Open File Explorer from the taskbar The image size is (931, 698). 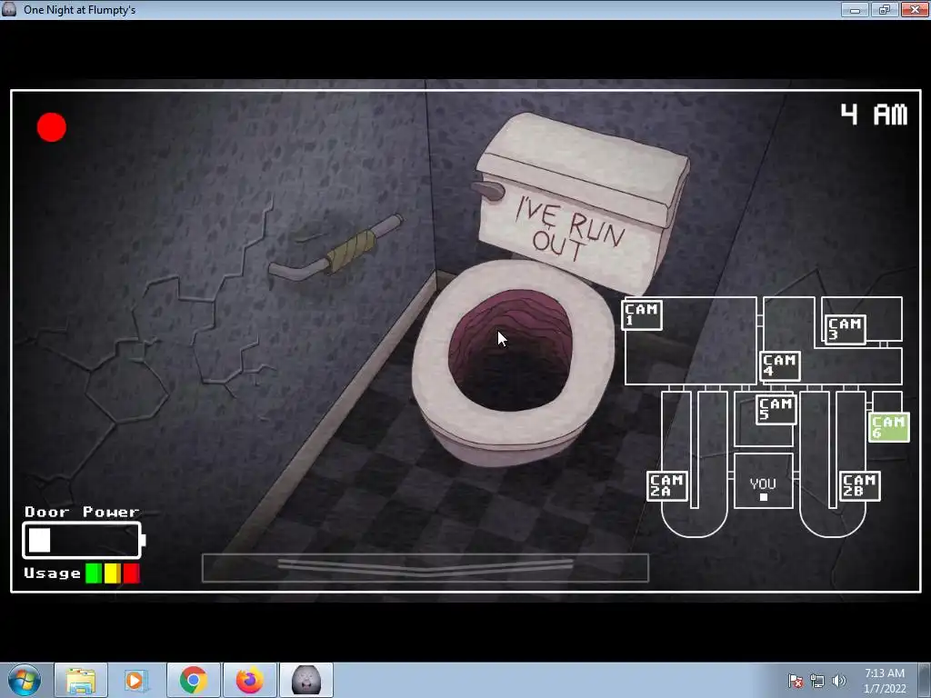[81, 680]
